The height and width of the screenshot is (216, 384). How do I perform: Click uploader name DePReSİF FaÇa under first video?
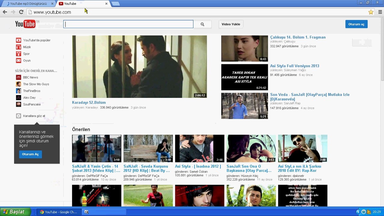[x=97, y=176]
